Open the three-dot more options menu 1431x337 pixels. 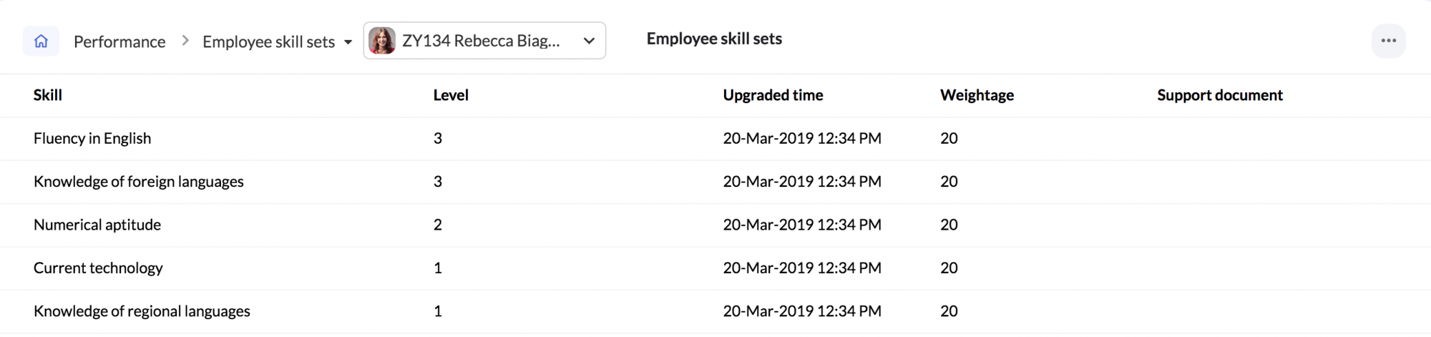[1389, 41]
